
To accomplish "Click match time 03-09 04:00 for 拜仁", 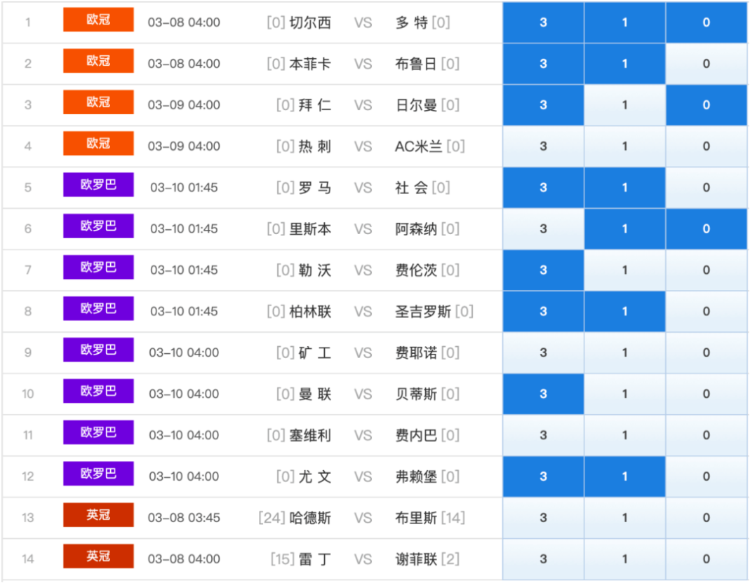I will (x=184, y=105).
